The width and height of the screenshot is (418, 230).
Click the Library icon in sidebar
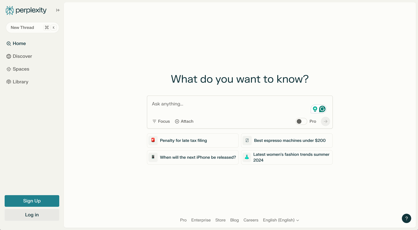pyautogui.click(x=9, y=82)
